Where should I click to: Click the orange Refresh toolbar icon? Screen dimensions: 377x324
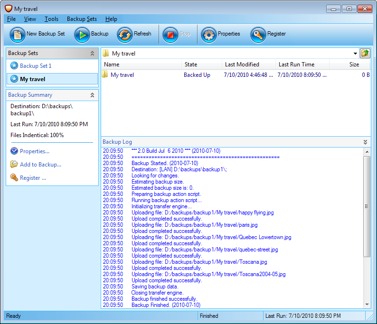[x=125, y=35]
